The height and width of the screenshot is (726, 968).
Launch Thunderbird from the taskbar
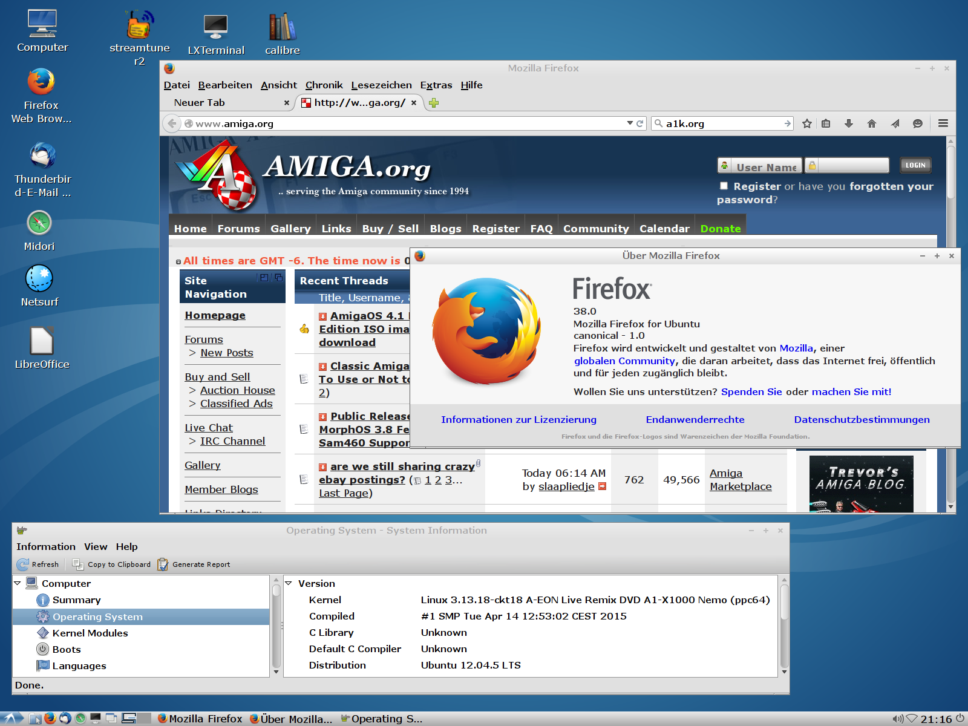coord(65,718)
